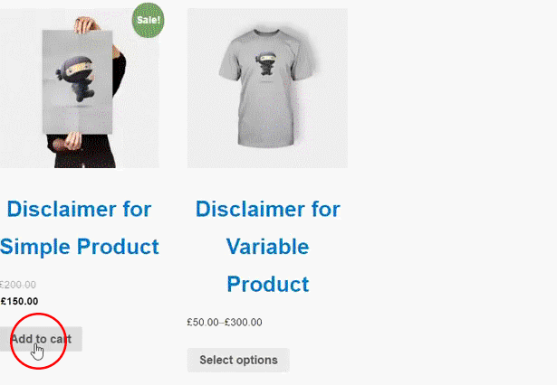Click 'Disclaimer for' above the word Variable
This screenshot has height=385, width=557.
[268, 209]
